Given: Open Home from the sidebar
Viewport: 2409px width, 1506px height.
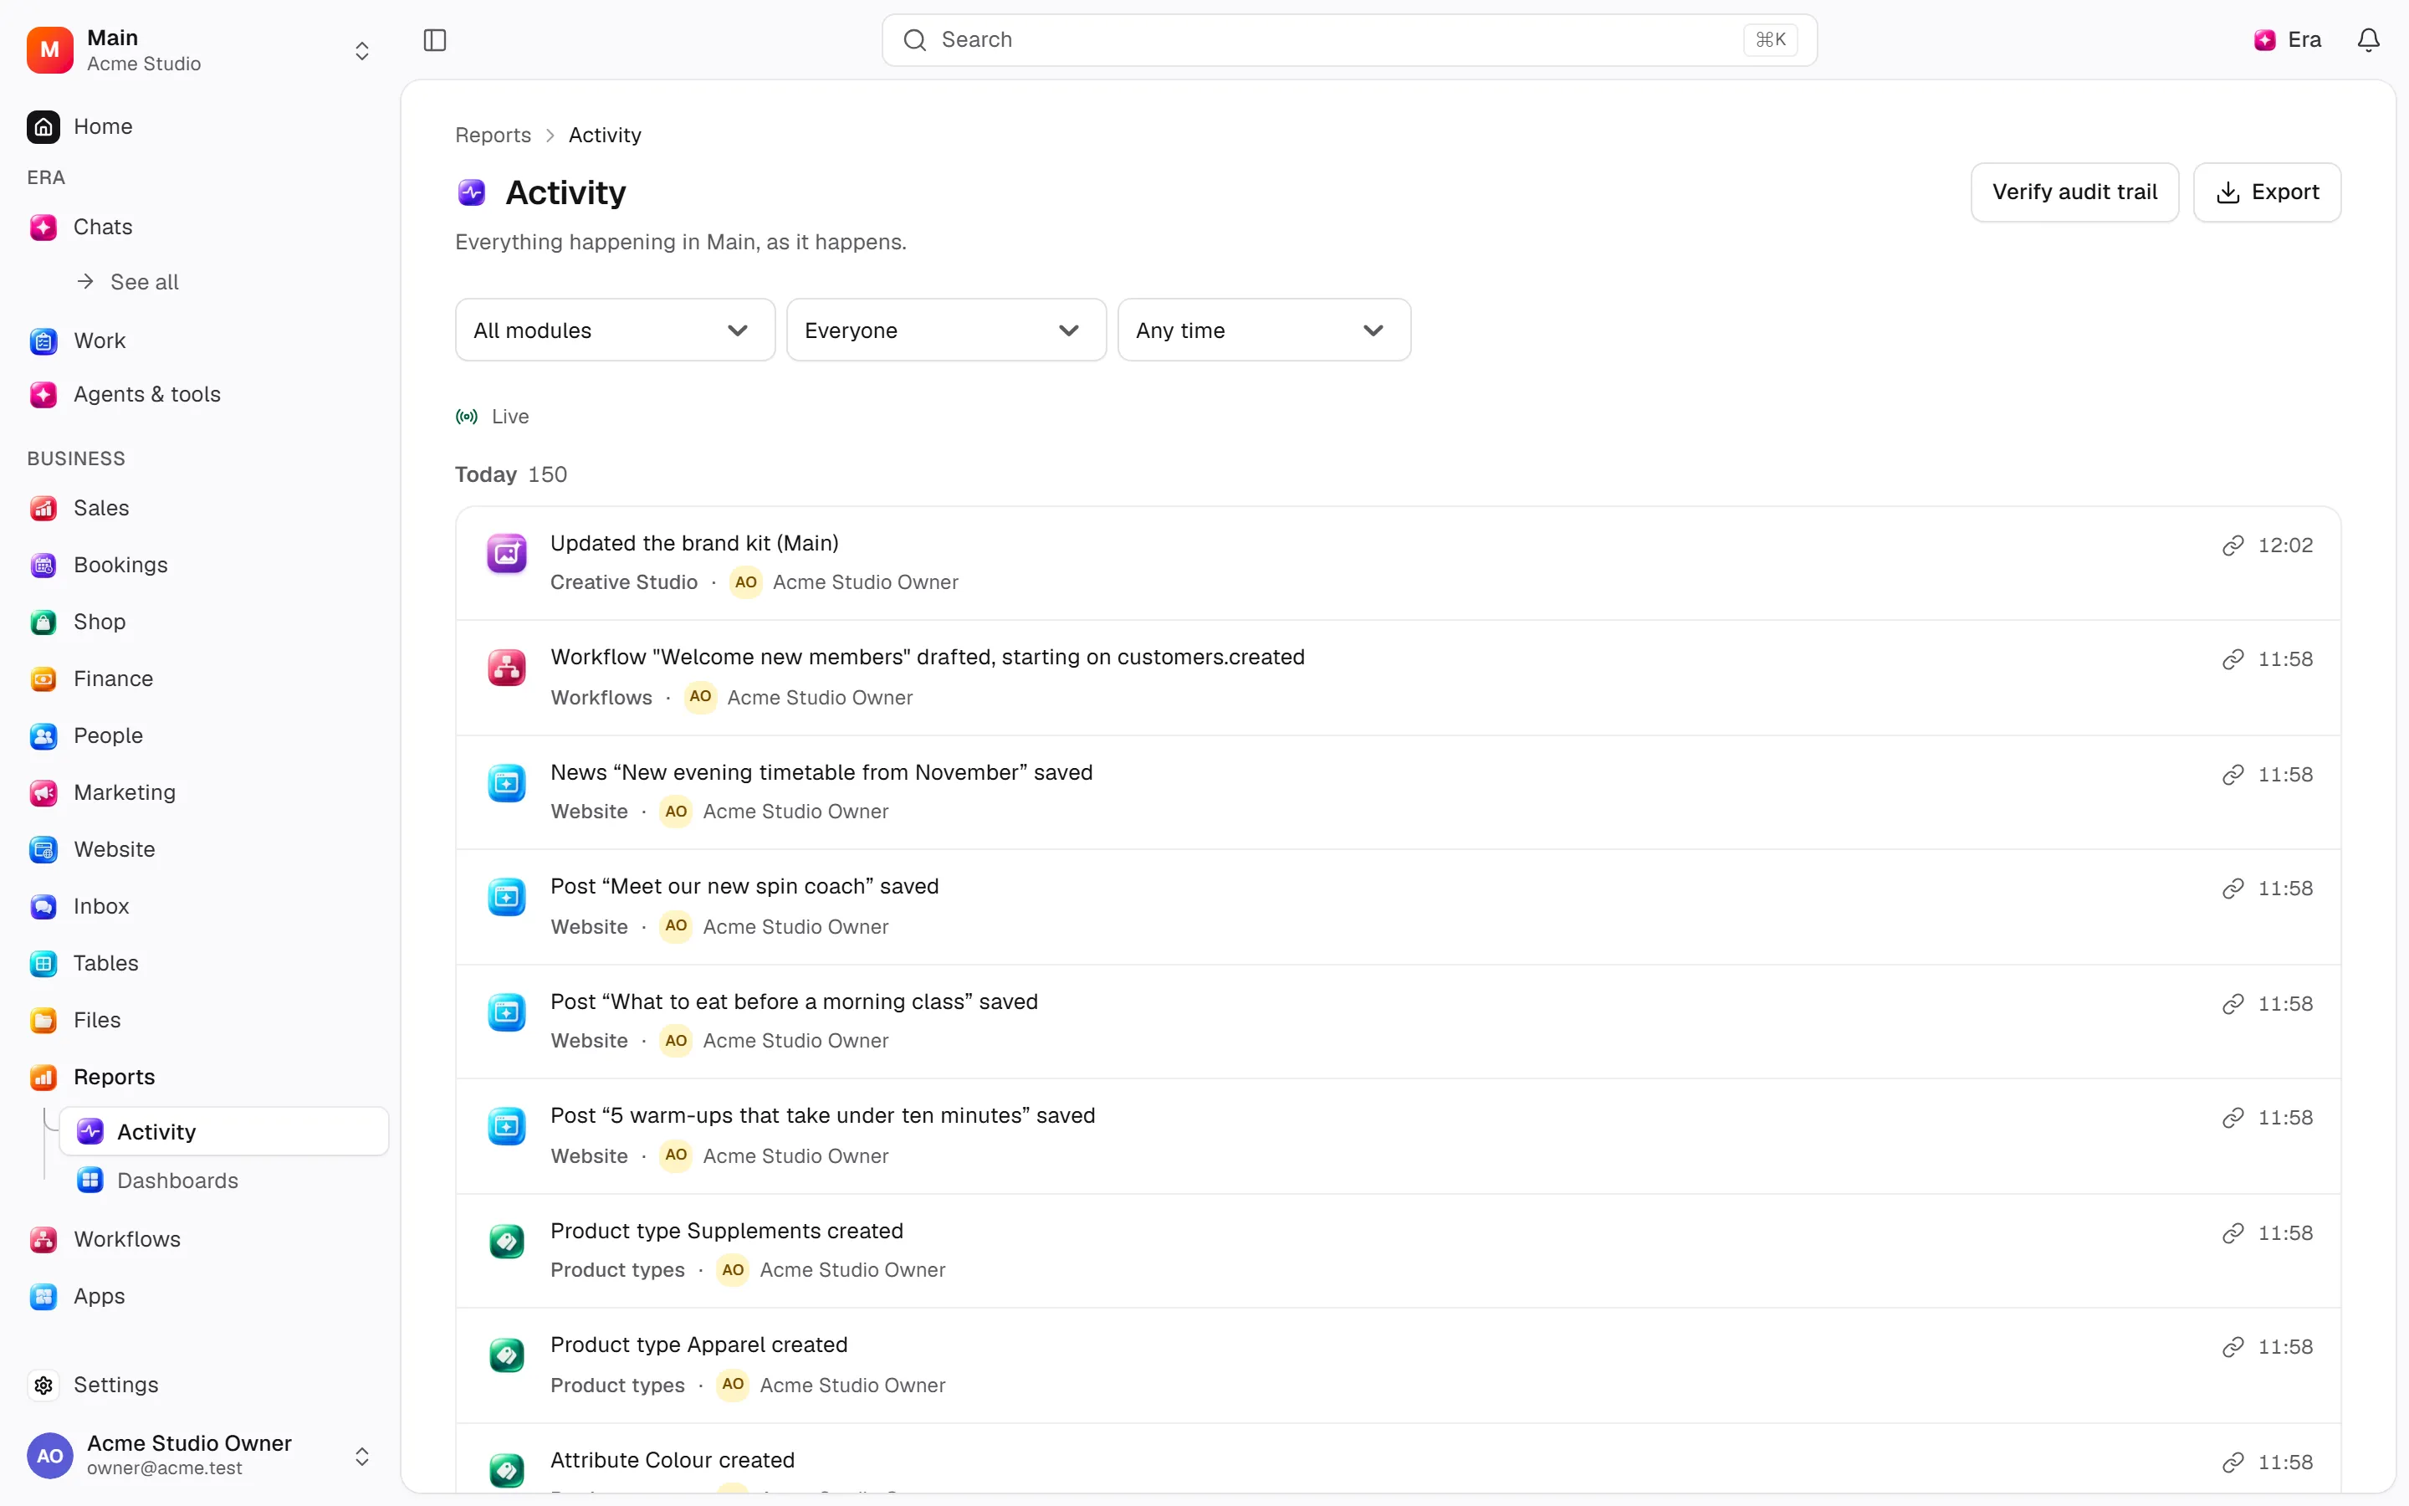Looking at the screenshot, I should pos(199,126).
